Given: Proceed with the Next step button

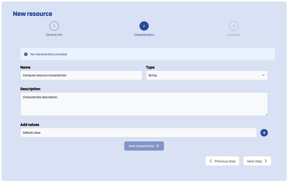Looking at the screenshot, I should tap(257, 161).
